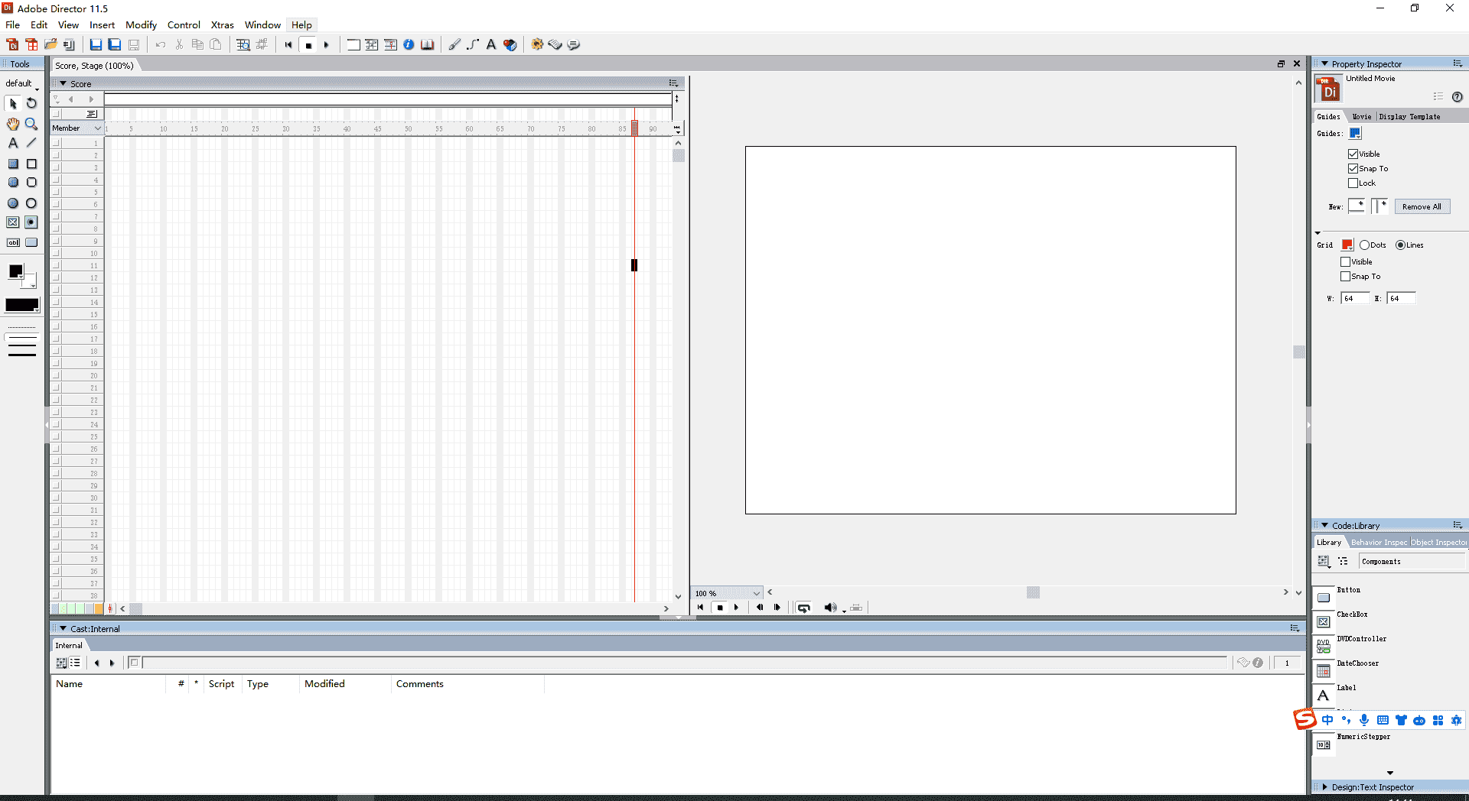This screenshot has width=1469, height=801.
Task: Collapse the Property Inspector panel
Action: [x=1324, y=64]
